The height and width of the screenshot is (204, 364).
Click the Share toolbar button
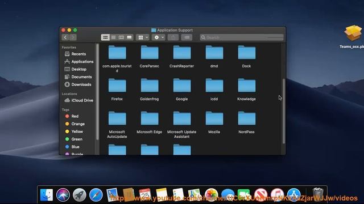point(173,37)
